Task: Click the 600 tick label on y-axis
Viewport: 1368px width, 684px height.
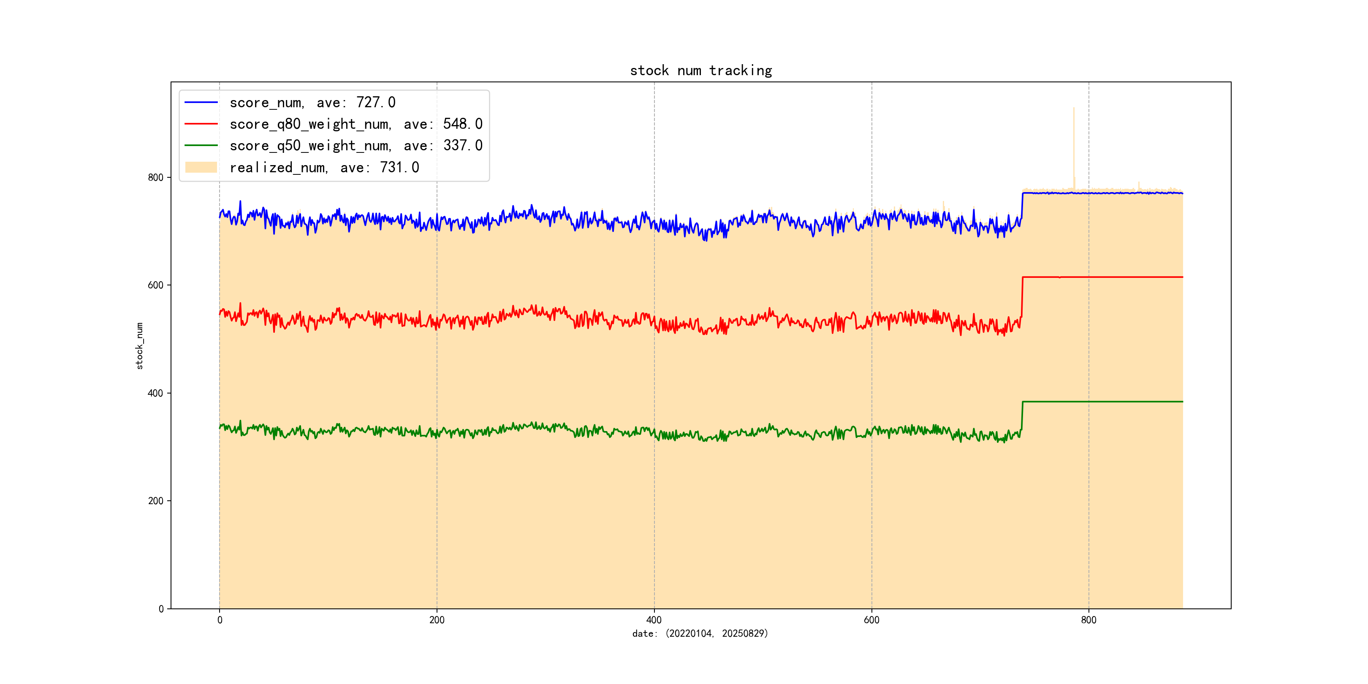Action: tap(156, 285)
